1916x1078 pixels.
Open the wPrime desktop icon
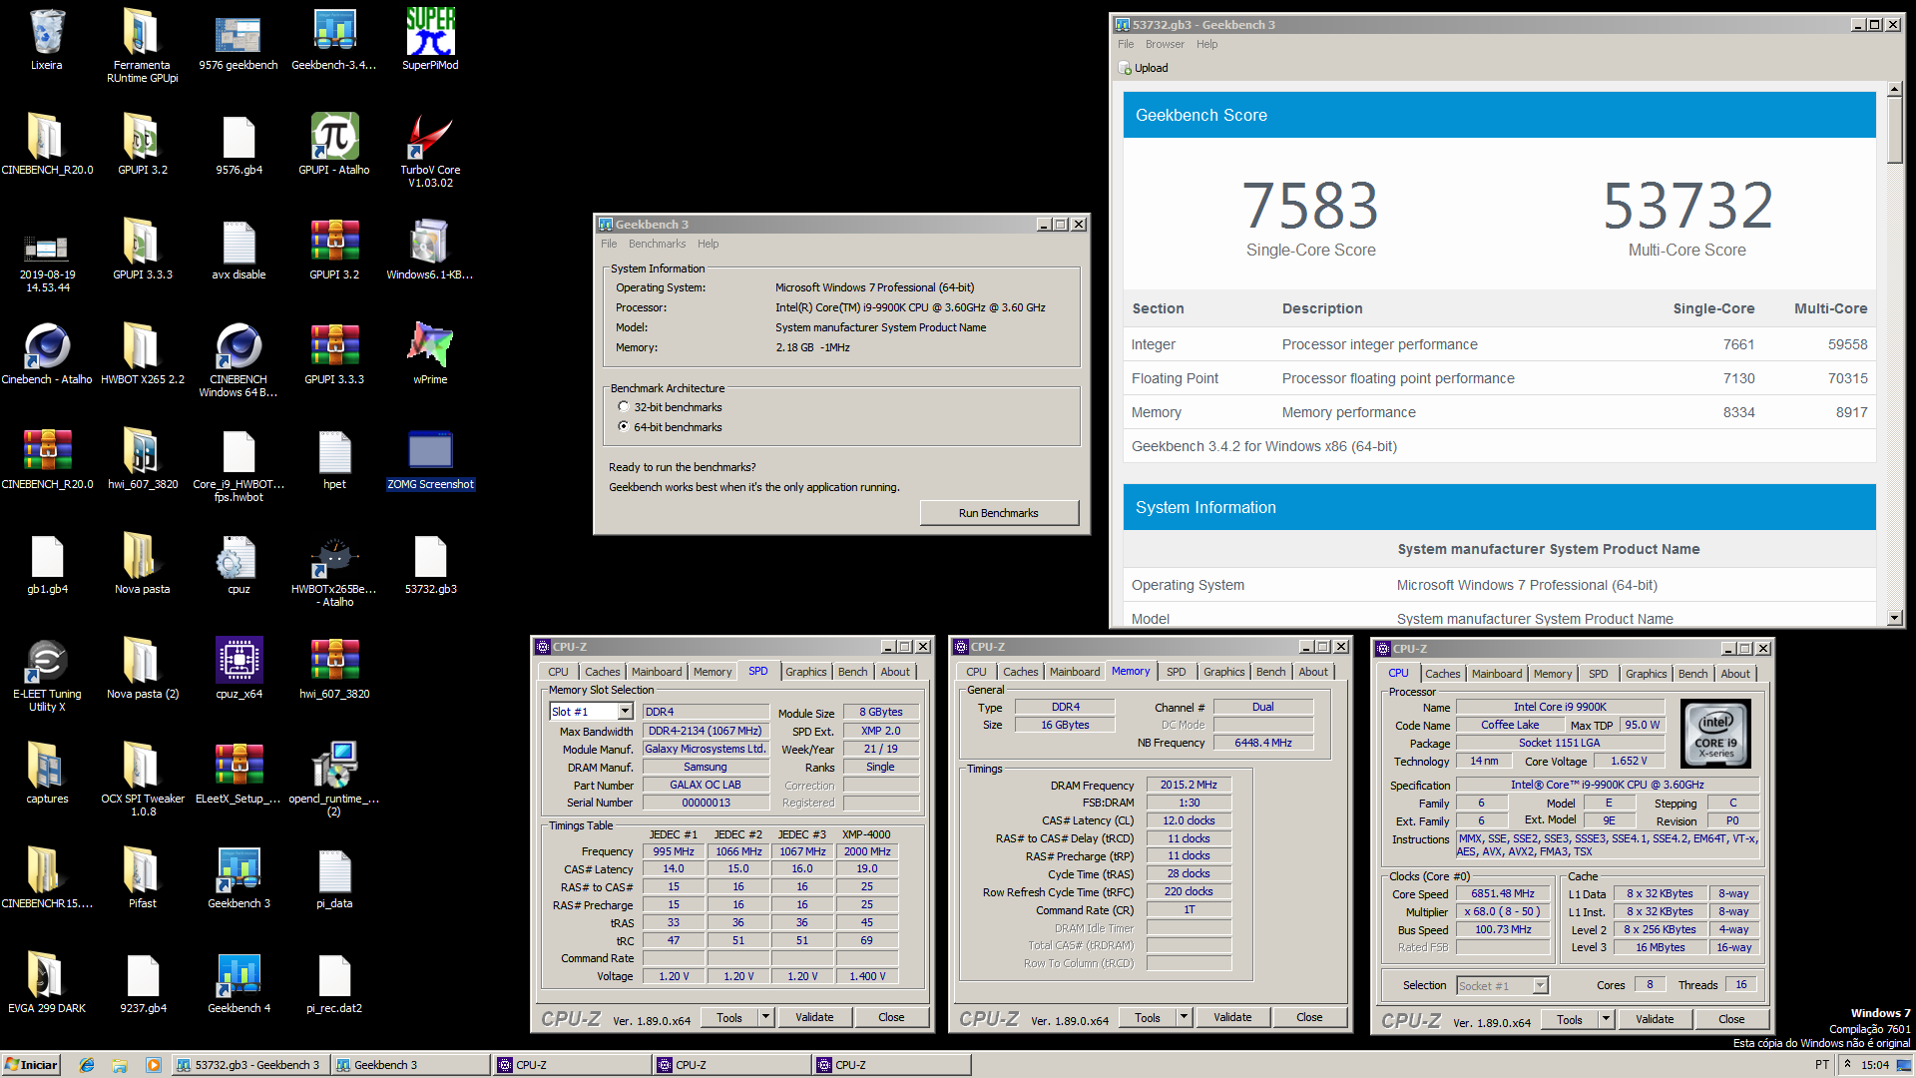pos(430,354)
